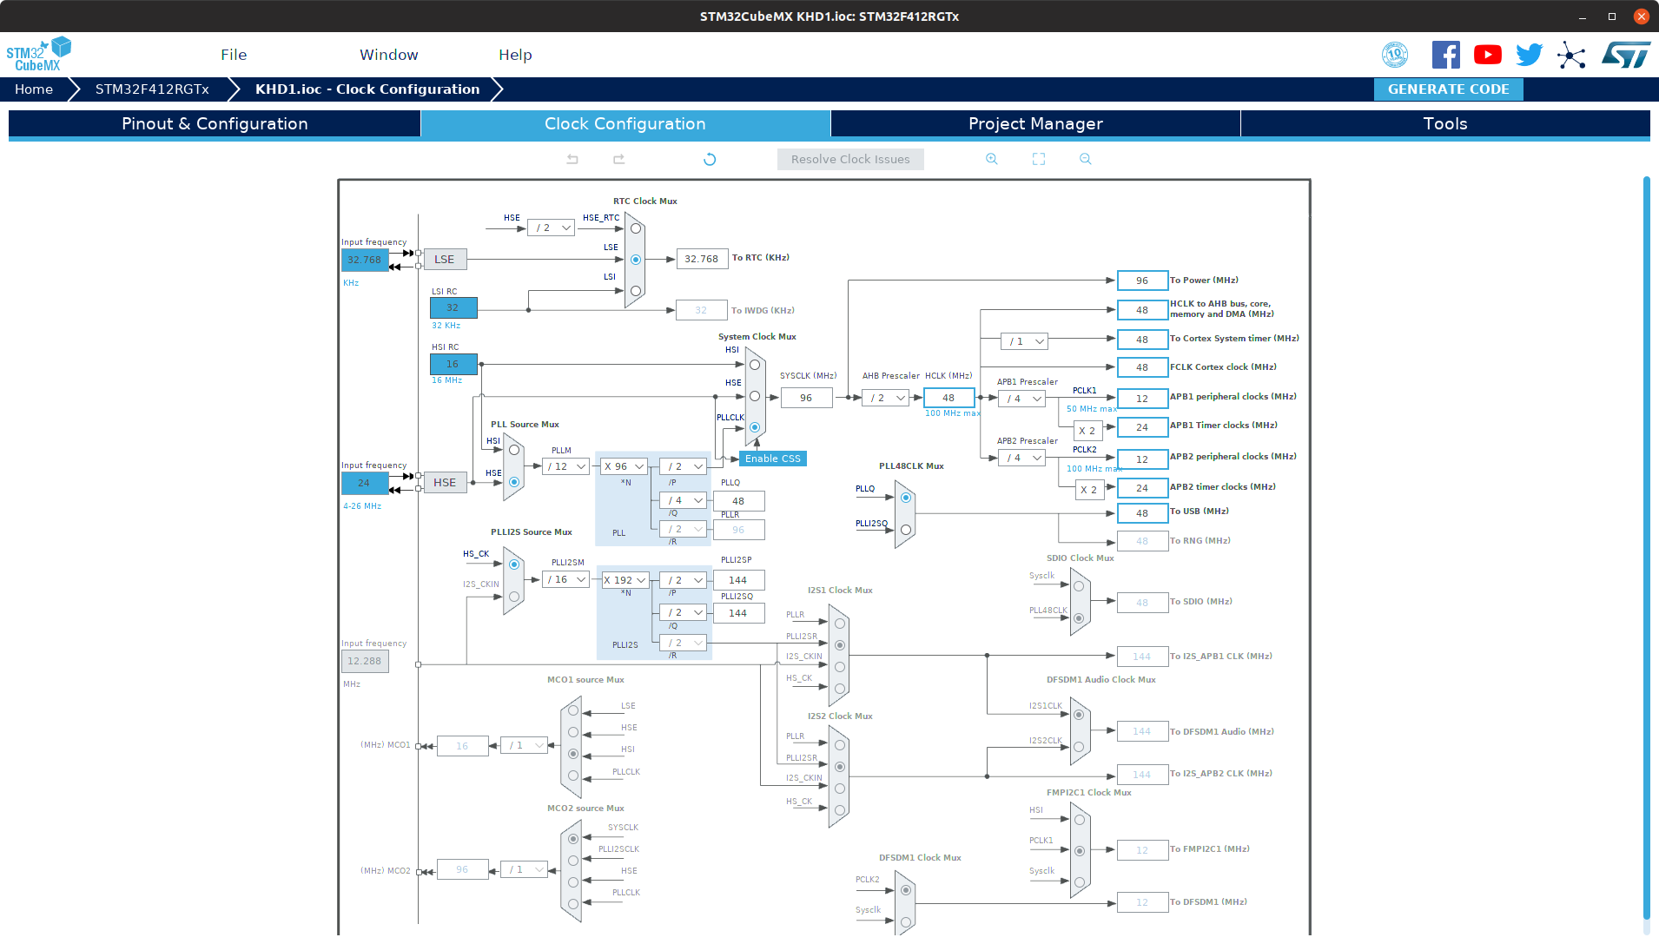
Task: Go to Home breadcrumb
Action: 34,89
